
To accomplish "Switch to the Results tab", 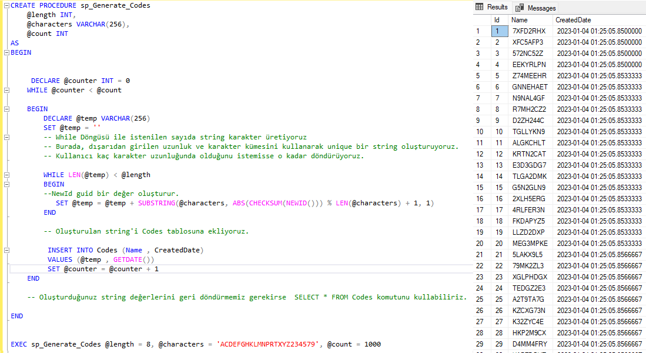I will (492, 7).
